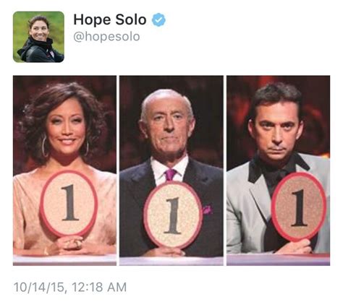Click the blue verified checkmark badge
Image resolution: width=343 pixels, height=307 pixels.
[x=158, y=20]
